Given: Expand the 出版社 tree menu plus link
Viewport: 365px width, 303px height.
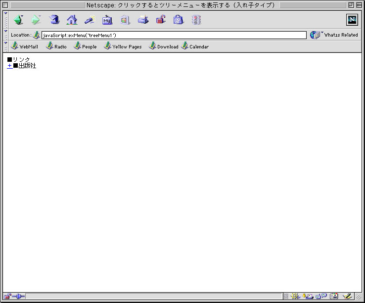Looking at the screenshot, I should point(10,66).
